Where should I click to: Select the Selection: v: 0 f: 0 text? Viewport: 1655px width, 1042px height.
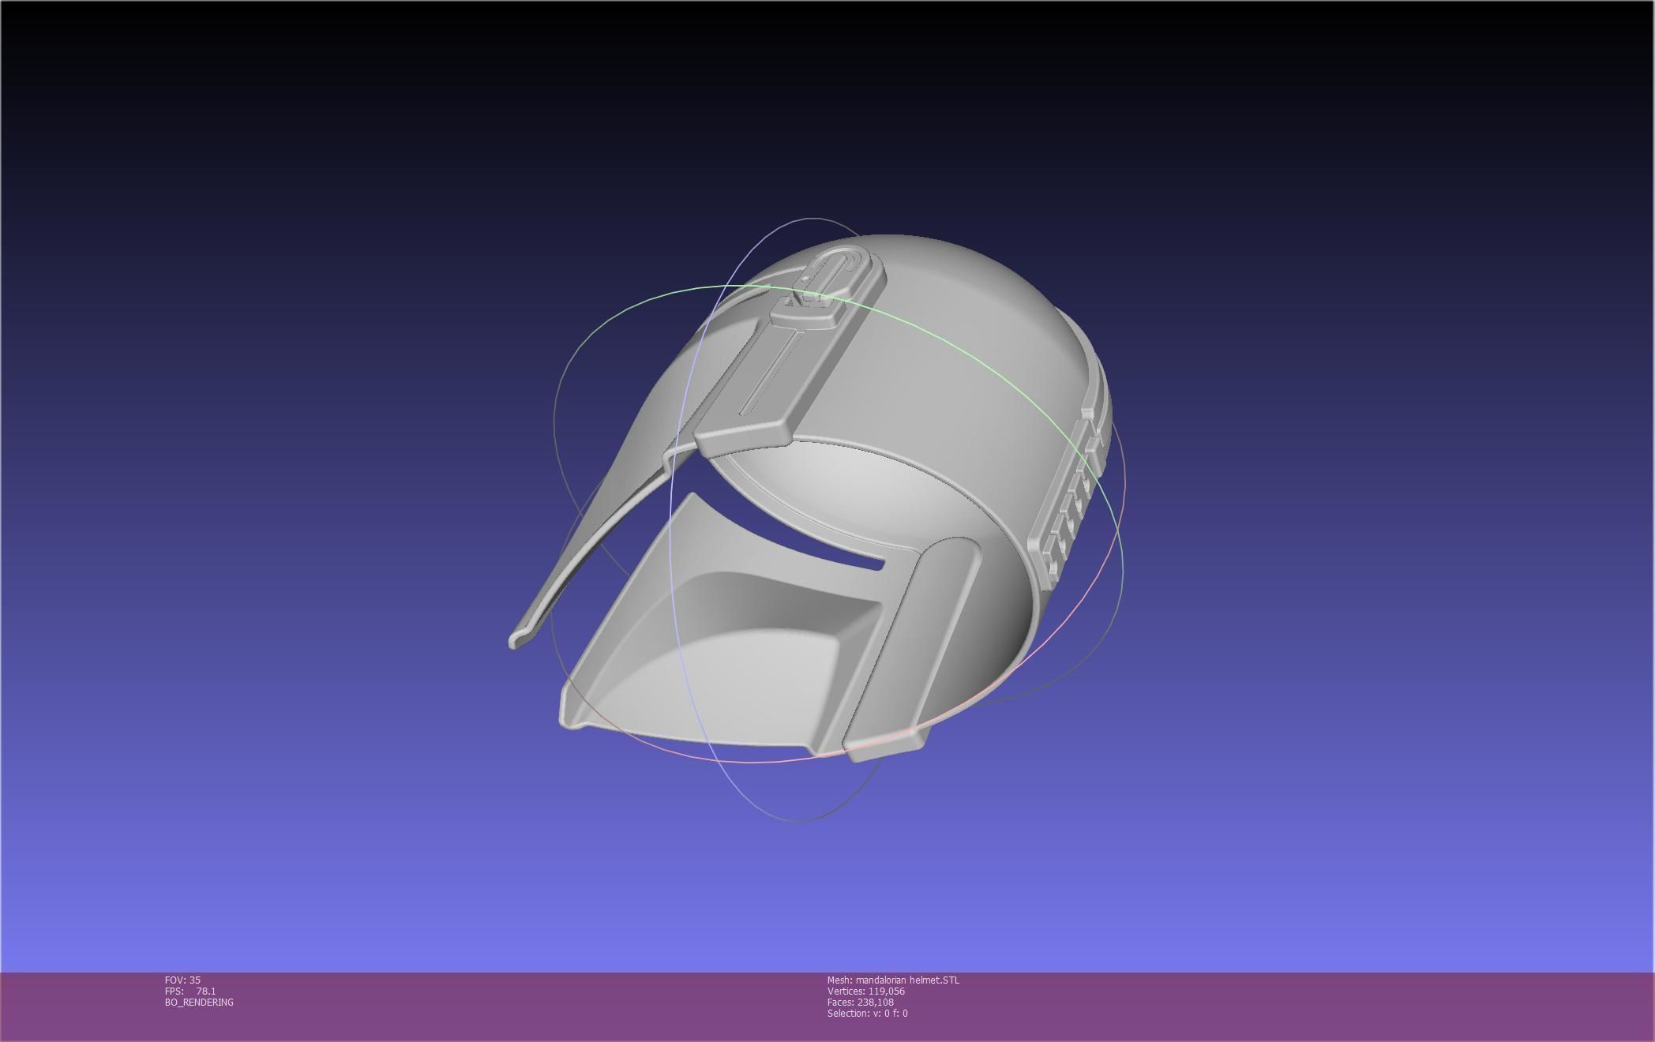tap(867, 1013)
